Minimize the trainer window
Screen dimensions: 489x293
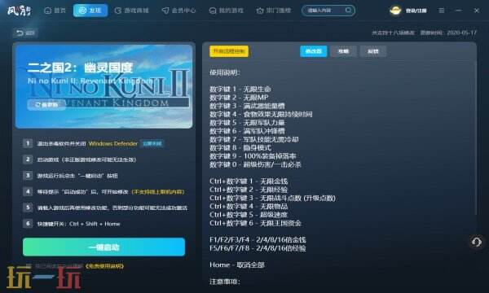point(458,11)
